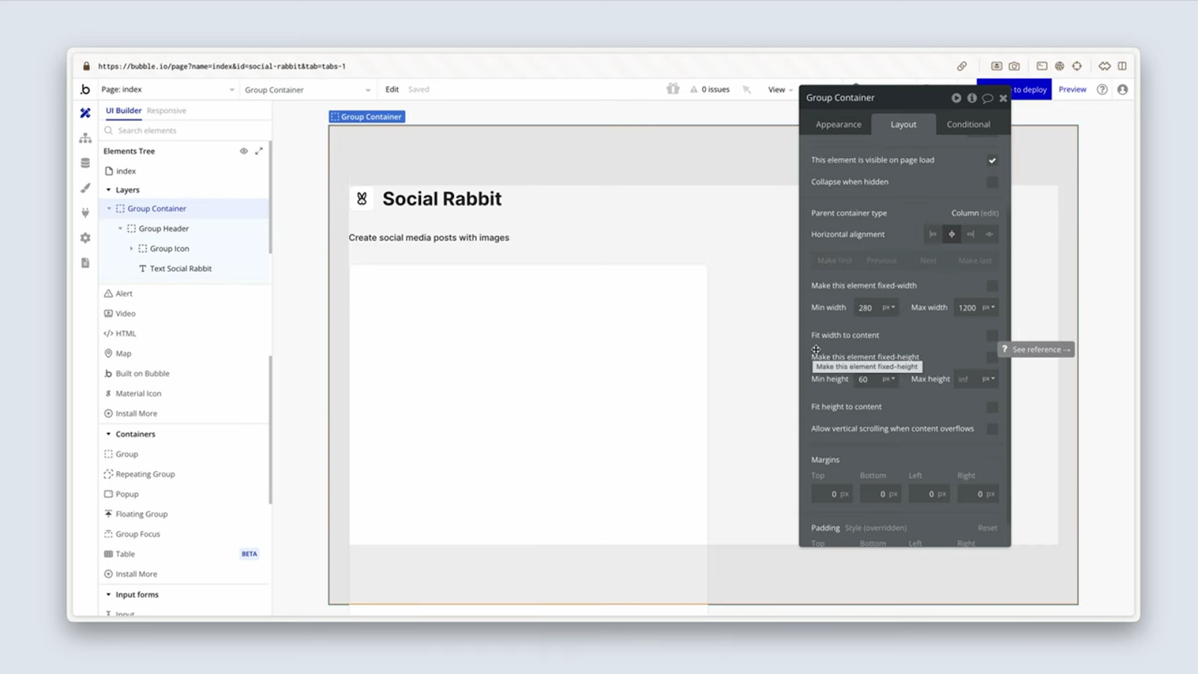This screenshot has width=1198, height=674.
Task: Expand the Group Icon tree item
Action: tap(131, 248)
